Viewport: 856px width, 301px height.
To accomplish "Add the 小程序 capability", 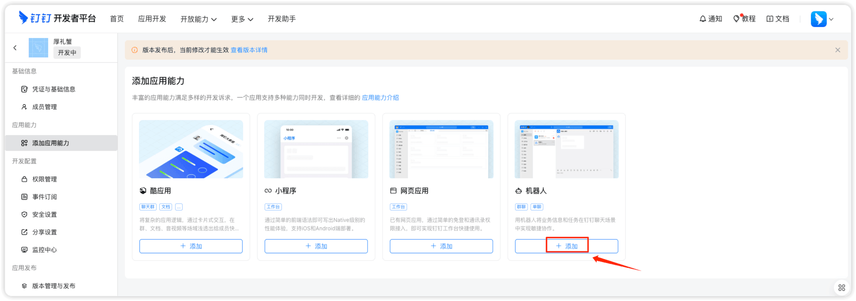I will (316, 246).
